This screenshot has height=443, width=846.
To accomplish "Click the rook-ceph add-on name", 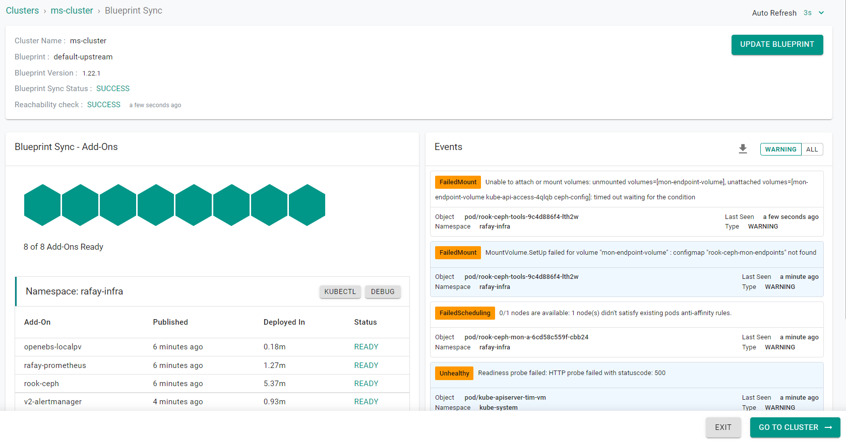I will (41, 384).
